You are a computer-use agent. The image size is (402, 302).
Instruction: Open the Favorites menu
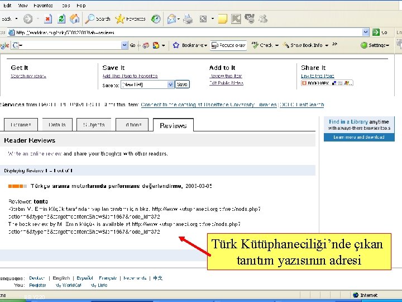[x=43, y=6]
